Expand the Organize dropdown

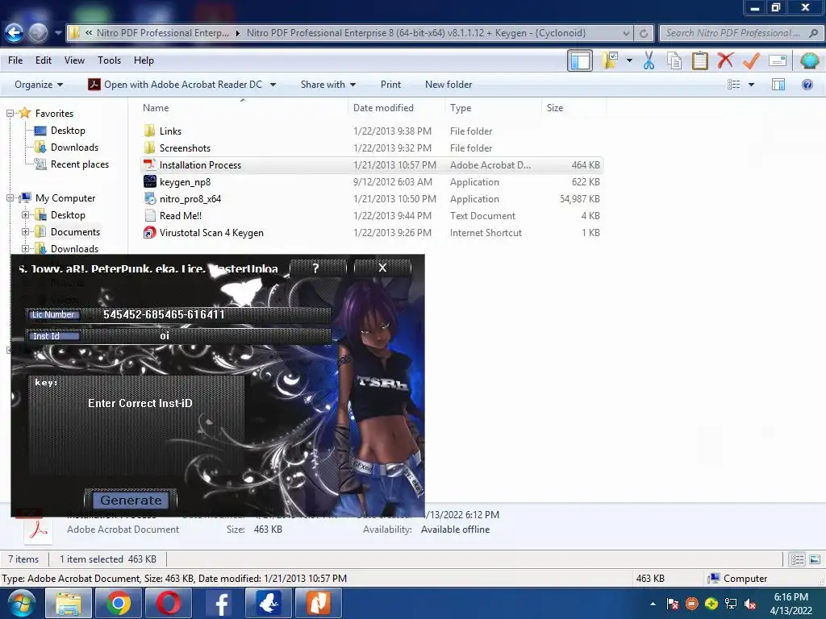pyautogui.click(x=39, y=85)
